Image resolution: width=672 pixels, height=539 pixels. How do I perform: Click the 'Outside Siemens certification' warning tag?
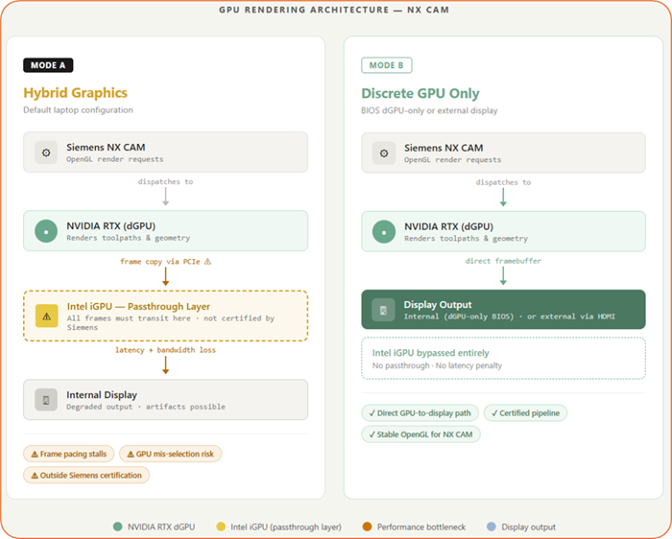click(x=86, y=475)
